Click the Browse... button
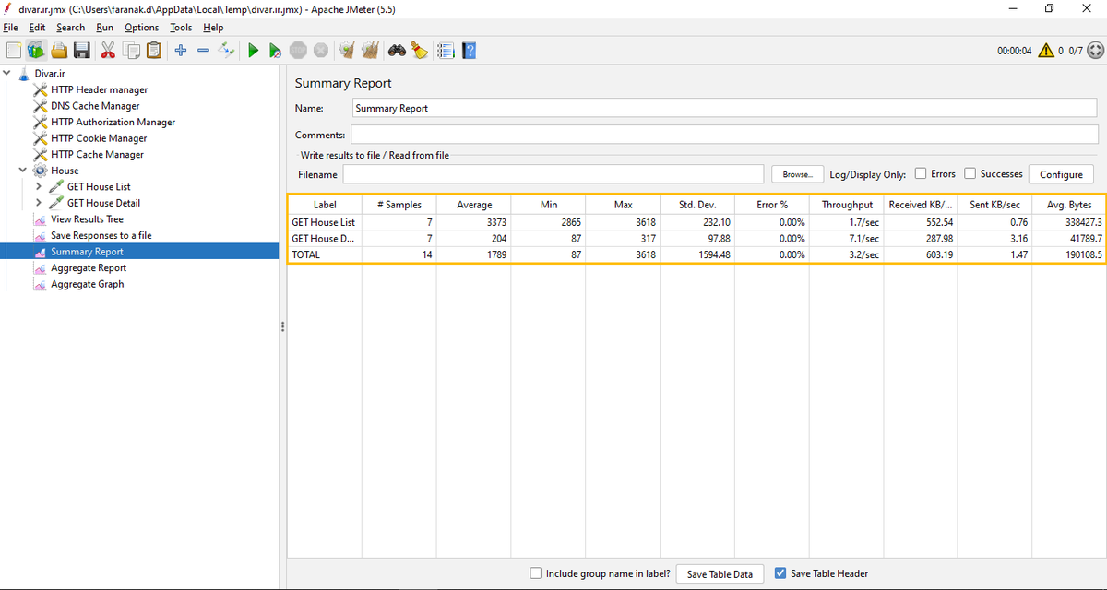 click(x=797, y=174)
